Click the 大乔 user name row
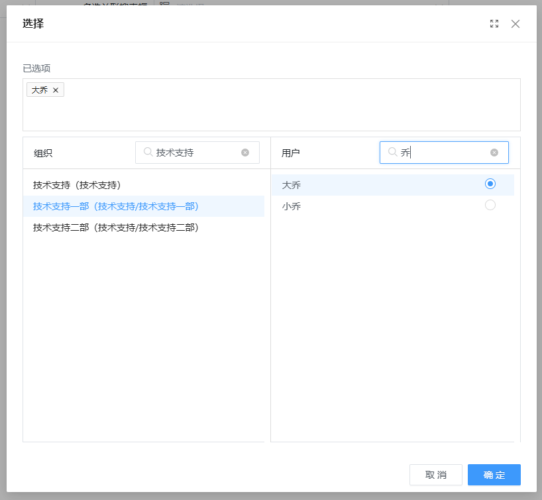542x500 pixels. click(292, 185)
